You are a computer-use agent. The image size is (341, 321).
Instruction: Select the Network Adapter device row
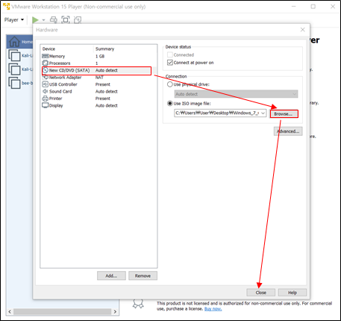pos(98,78)
